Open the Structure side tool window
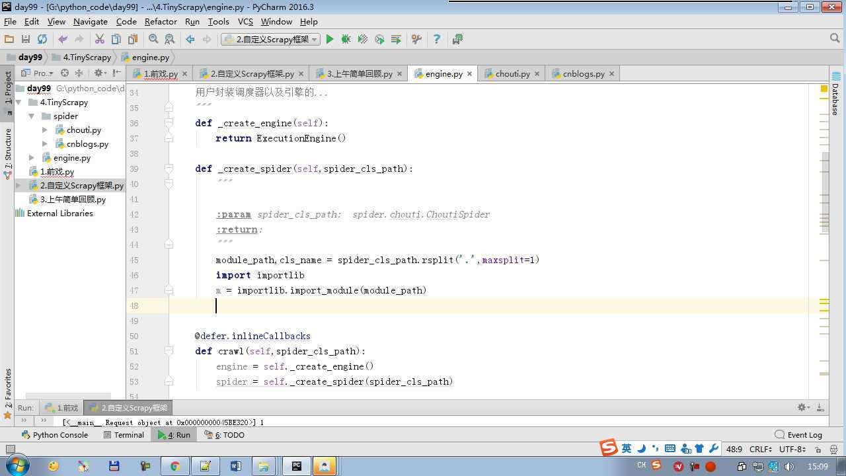The image size is (846, 476). 8,154
